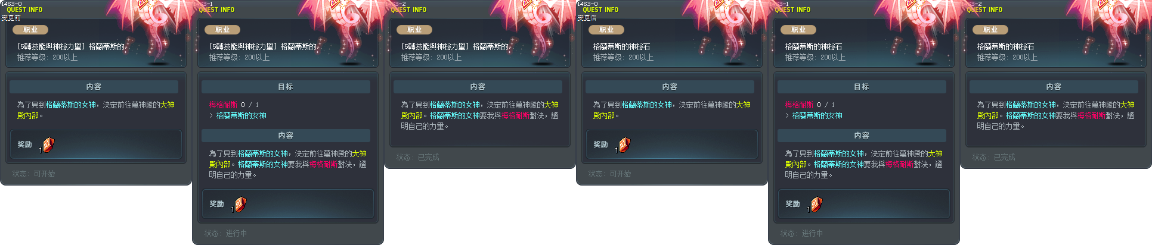Select reward icon in 进行中 panel titled 格蘭蒂斯的神祕石
The height and width of the screenshot is (245, 1152).
tap(816, 204)
